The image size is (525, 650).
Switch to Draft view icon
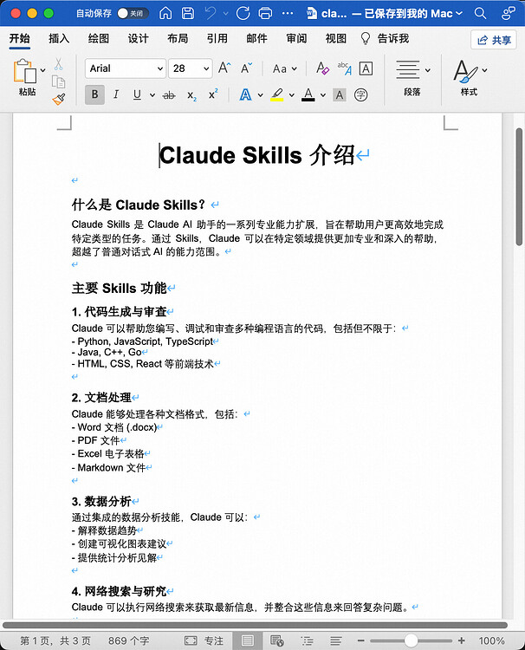336,640
